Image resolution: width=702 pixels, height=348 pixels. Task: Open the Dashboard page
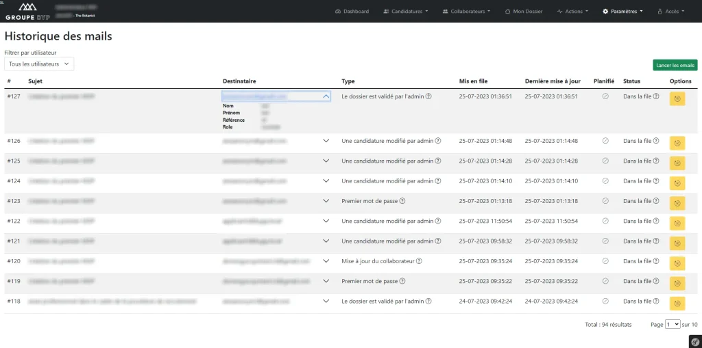[352, 12]
